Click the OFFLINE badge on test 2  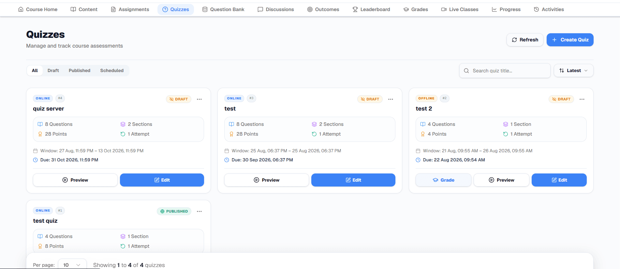point(426,98)
